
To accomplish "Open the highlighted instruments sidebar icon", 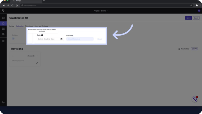I will click(x=3, y=24).
